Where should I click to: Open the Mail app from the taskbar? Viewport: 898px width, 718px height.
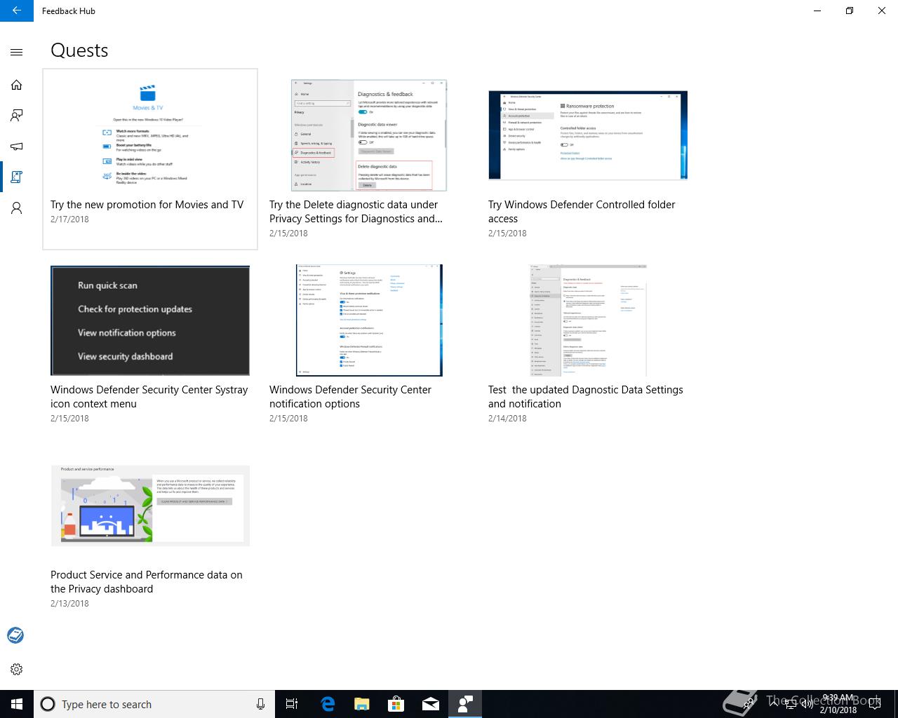click(430, 704)
